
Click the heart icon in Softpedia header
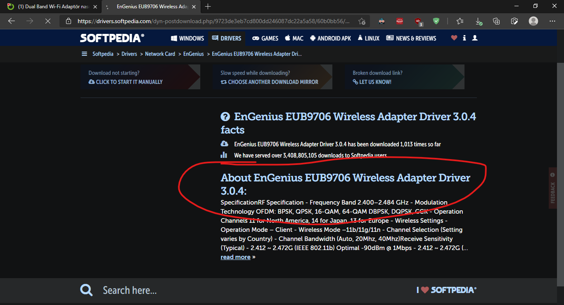(x=454, y=38)
